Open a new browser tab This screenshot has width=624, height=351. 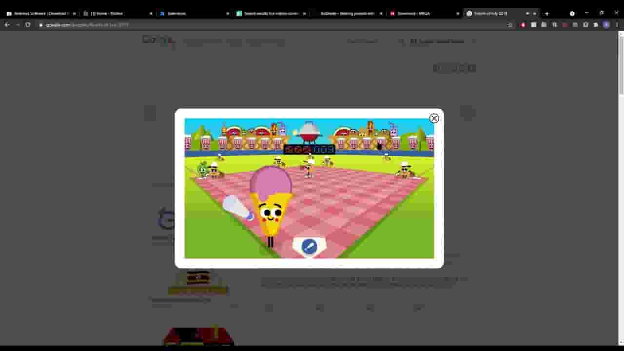click(x=546, y=14)
